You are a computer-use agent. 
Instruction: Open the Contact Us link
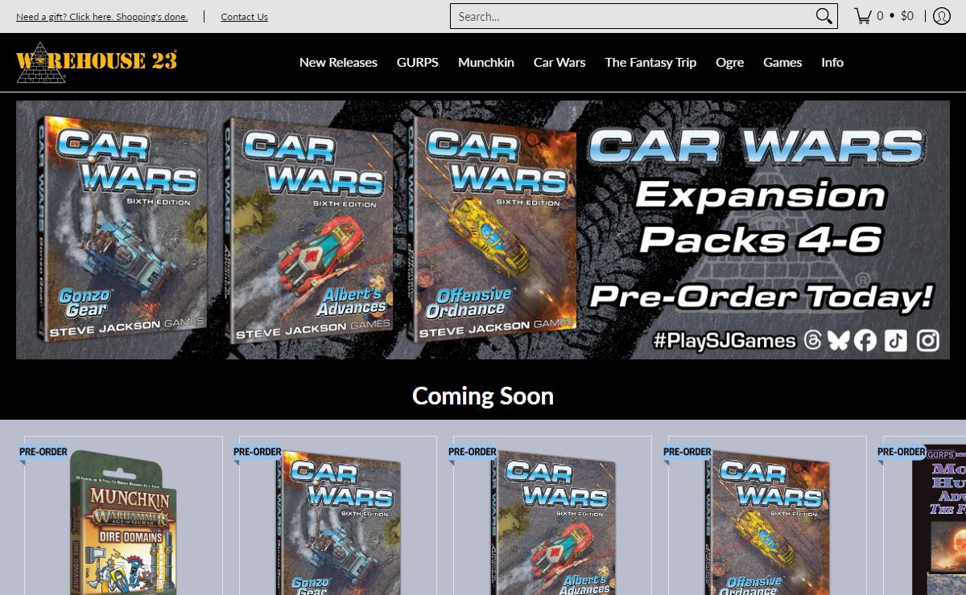(244, 17)
